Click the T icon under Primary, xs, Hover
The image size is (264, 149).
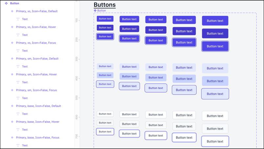18,35
